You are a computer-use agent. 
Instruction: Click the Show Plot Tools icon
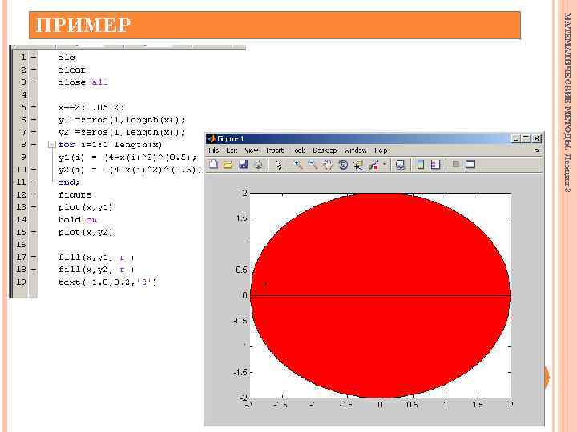(470, 164)
